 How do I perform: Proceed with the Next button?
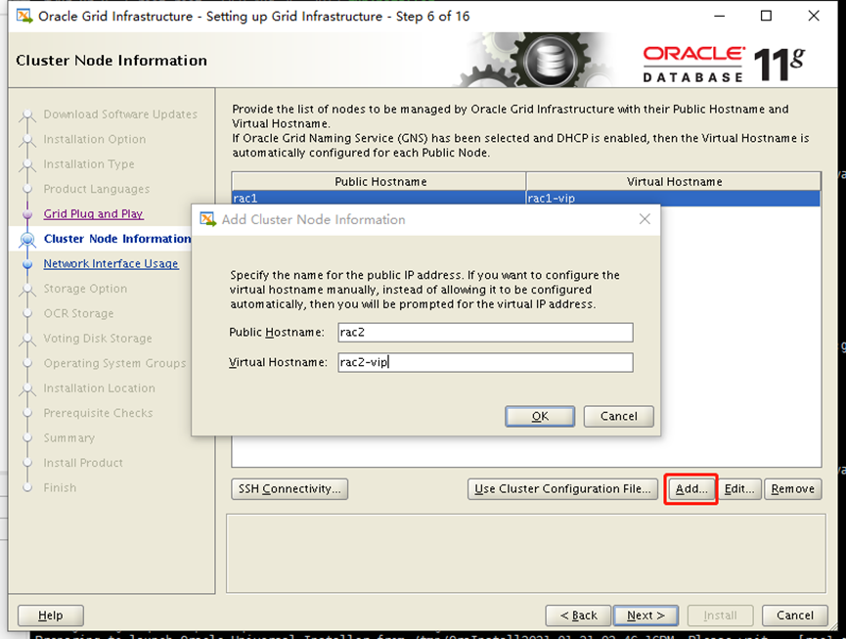(x=646, y=616)
